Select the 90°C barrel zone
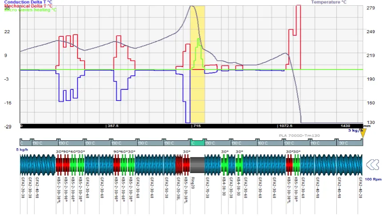Viewport: 382px width, 216px height. tap(350, 143)
